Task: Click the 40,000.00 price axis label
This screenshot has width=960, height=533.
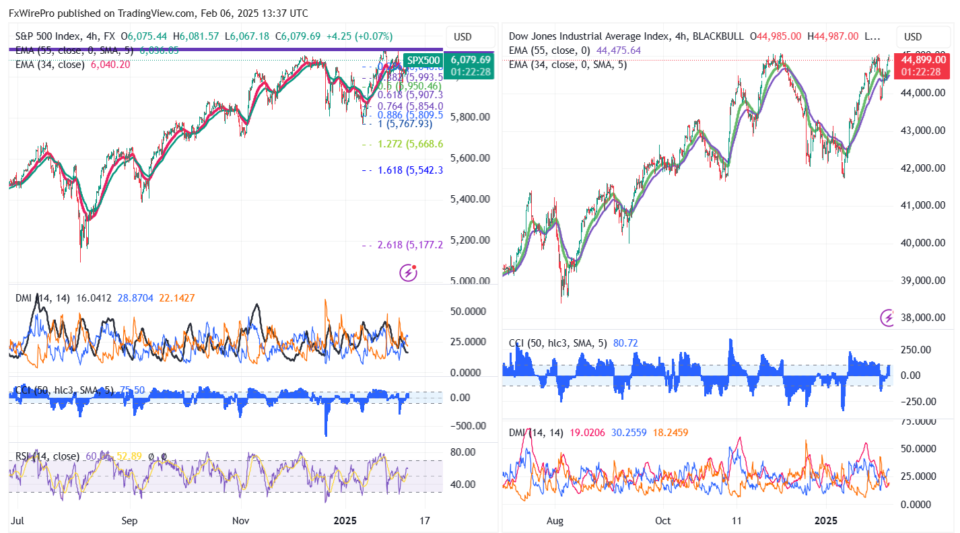Action: pyautogui.click(x=924, y=243)
